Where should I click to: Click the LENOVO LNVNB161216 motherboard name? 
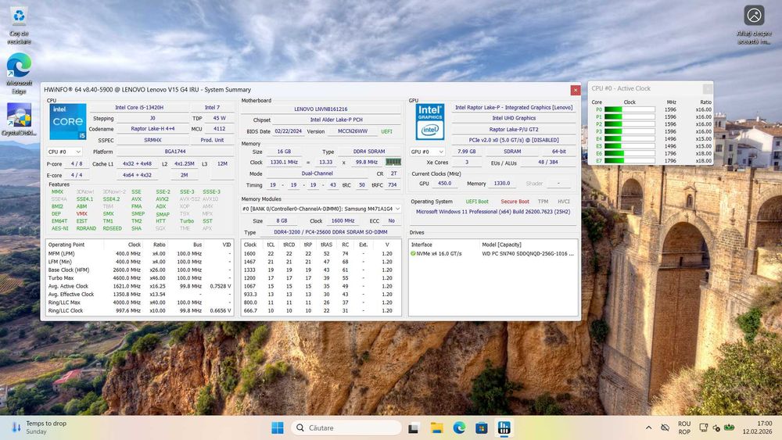coord(321,109)
